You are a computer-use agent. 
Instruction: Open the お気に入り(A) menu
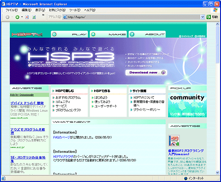(57, 10)
